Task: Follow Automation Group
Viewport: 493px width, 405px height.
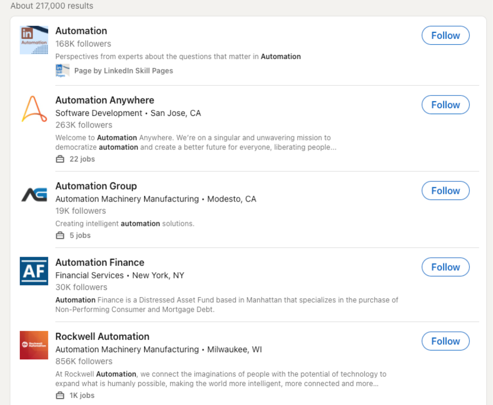Action: point(445,191)
